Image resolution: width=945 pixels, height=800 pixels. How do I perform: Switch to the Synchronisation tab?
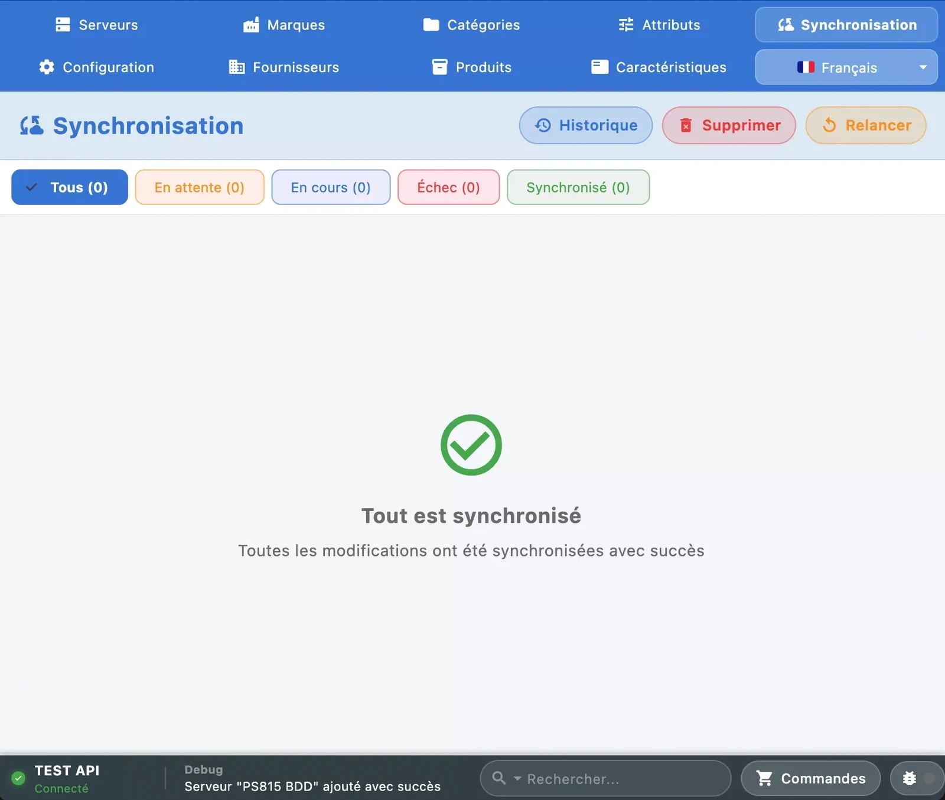coord(846,24)
